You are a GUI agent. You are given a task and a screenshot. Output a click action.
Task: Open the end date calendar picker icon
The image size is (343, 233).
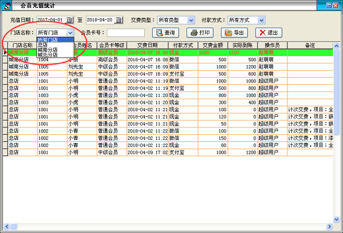[x=118, y=20]
